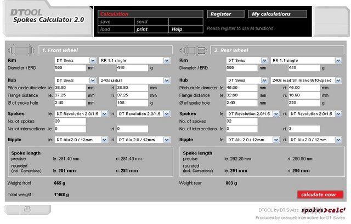The width and height of the screenshot is (351, 224).
Task: Click rear left flange distance 32.60
Action: point(242,95)
